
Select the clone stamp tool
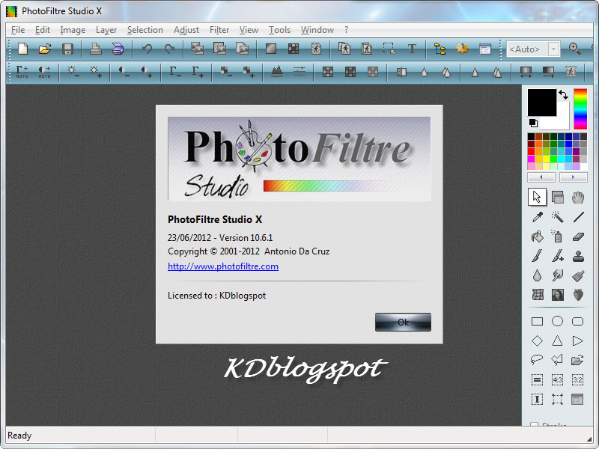pos(578,256)
